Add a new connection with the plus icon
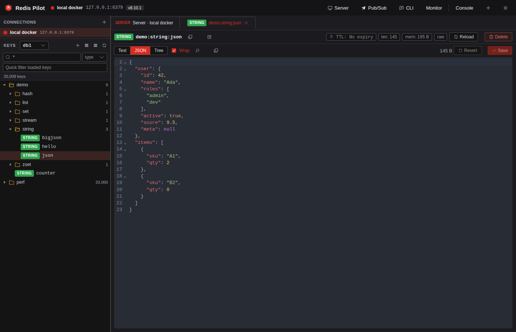Image resolution: width=516 pixels, height=332 pixels. click(x=104, y=22)
